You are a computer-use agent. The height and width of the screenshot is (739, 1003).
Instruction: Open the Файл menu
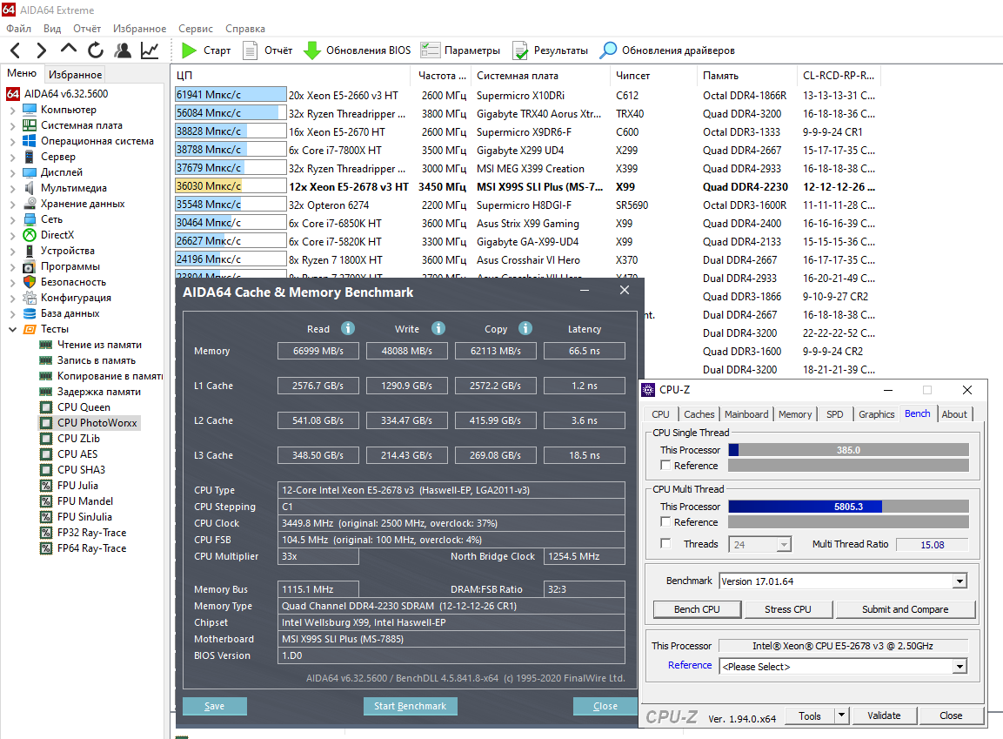[x=18, y=28]
